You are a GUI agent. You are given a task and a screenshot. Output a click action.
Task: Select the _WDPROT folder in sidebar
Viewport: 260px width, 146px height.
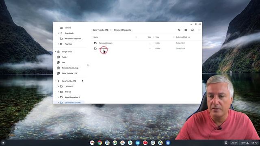pyautogui.click(x=69, y=86)
